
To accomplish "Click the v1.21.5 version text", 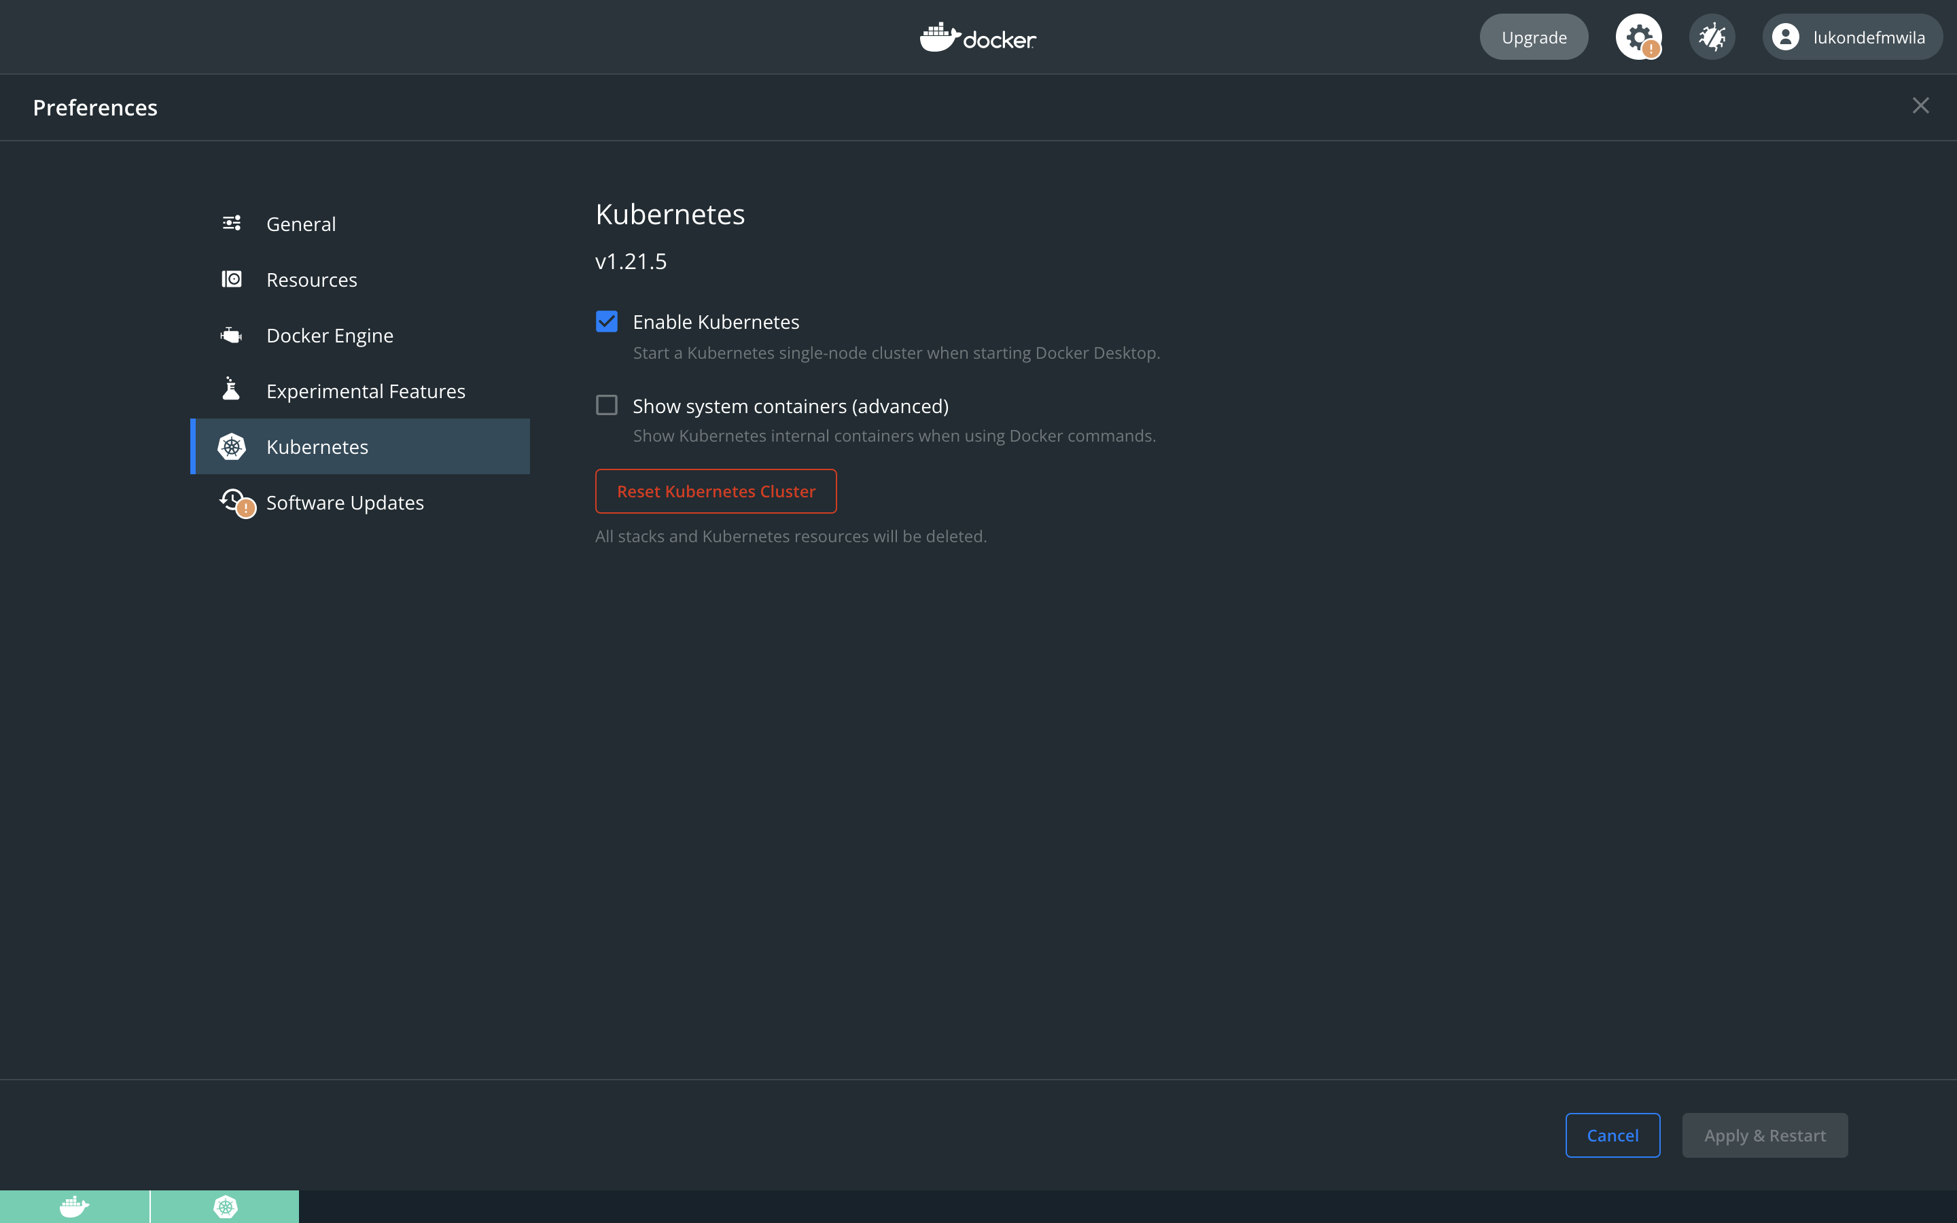I will 631,262.
